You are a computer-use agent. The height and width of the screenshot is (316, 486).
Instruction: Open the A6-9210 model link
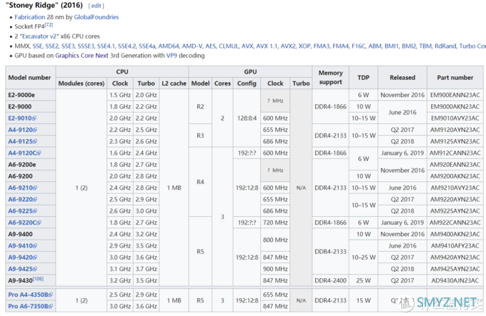coord(20,188)
